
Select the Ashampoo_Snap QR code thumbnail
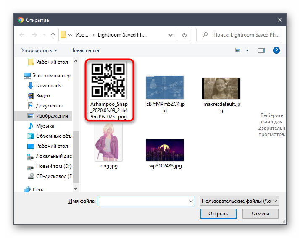click(x=108, y=81)
